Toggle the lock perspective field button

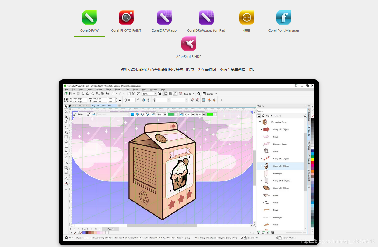[89, 114]
